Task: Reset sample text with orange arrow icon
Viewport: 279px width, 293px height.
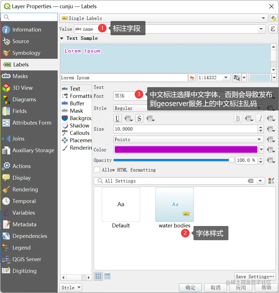Action: (192, 78)
